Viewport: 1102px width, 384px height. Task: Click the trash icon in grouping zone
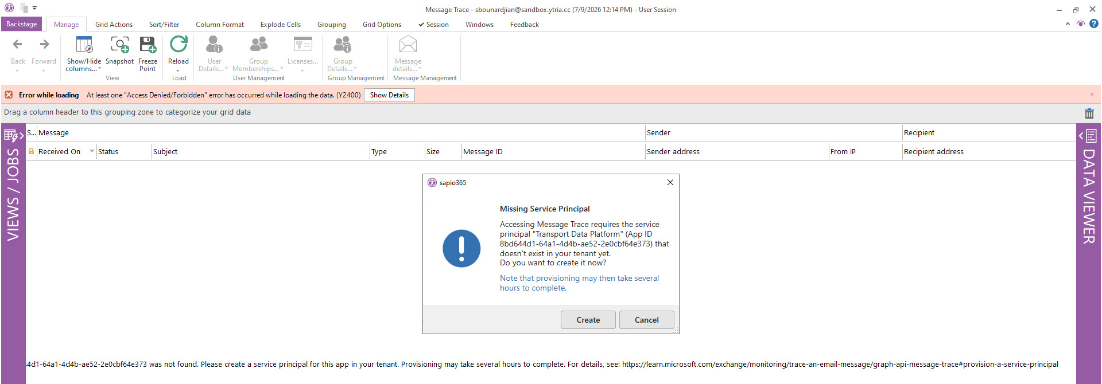[x=1089, y=113]
